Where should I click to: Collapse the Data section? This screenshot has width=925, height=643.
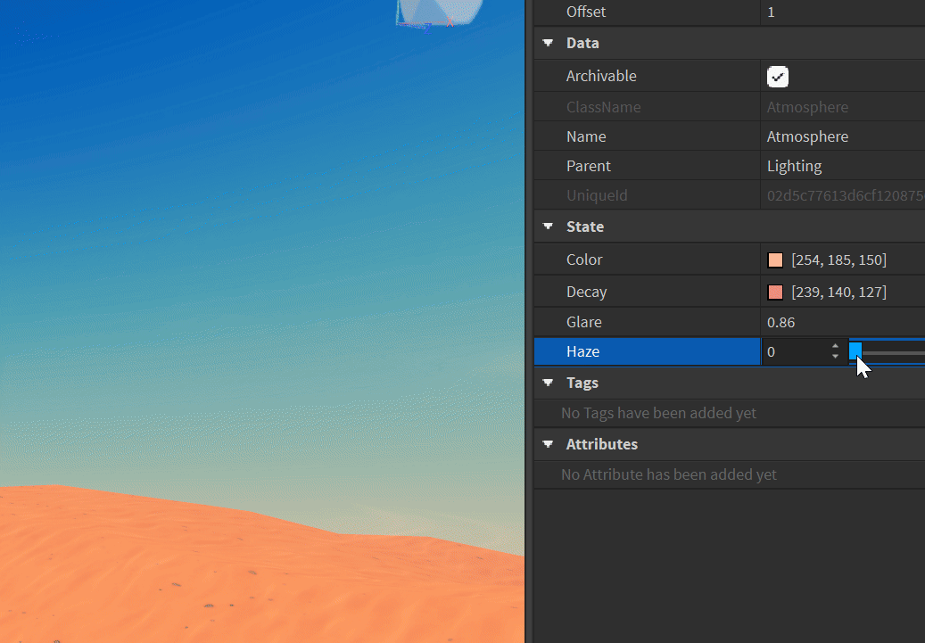[x=548, y=43]
